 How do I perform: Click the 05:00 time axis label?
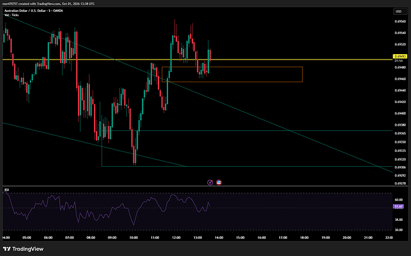pyautogui.click(x=27, y=238)
